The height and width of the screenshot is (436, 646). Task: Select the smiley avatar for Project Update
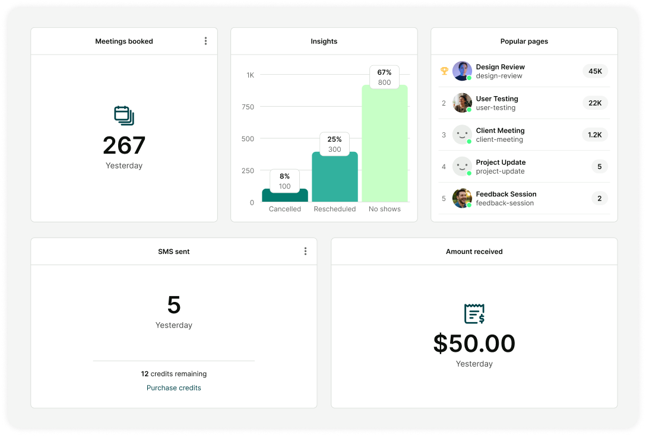[462, 167]
